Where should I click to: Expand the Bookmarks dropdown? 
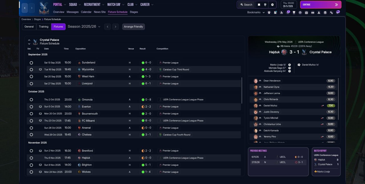(256, 13)
